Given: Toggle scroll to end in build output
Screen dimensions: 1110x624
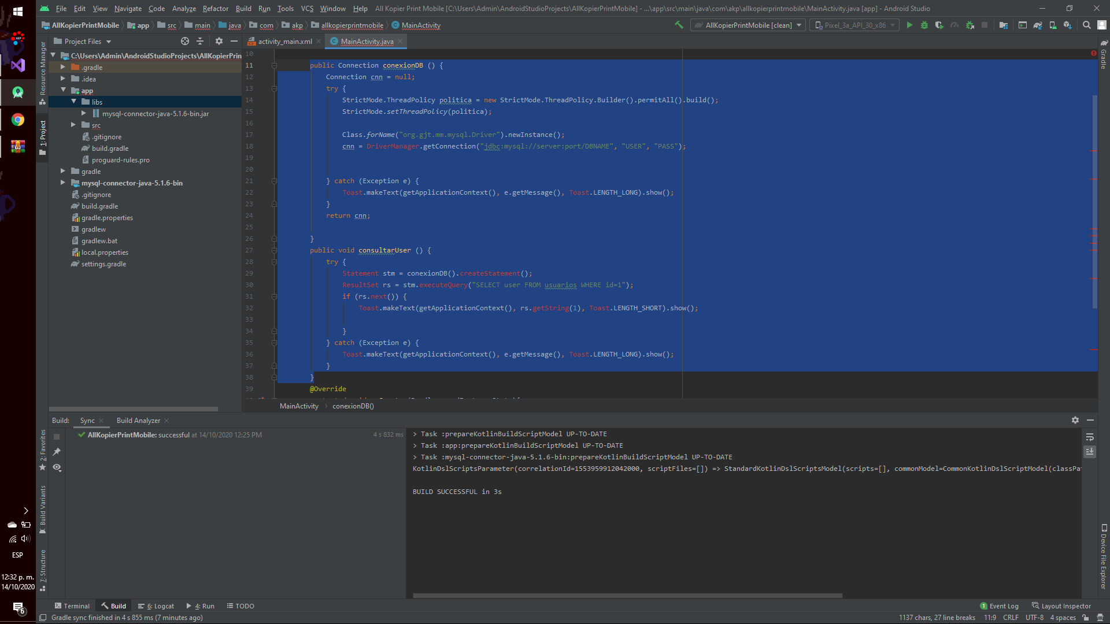Looking at the screenshot, I should (1090, 452).
